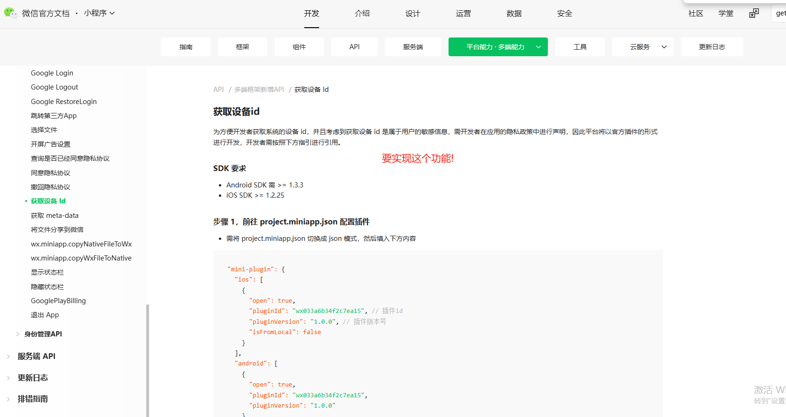
Task: Open 将文件分享到微信 in sidebar
Action: pos(57,230)
